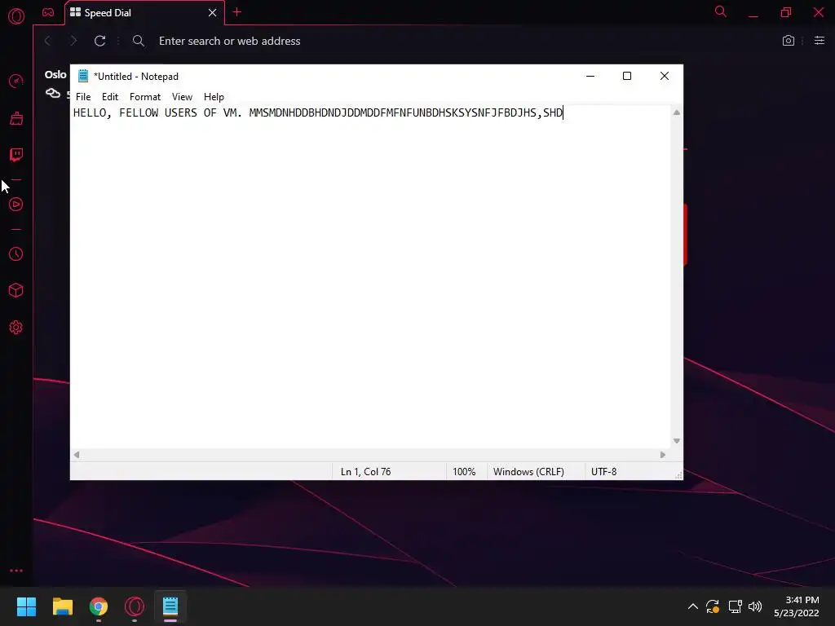This screenshot has height=626, width=835.
Task: Show hidden tray icons chevron
Action: (x=693, y=606)
